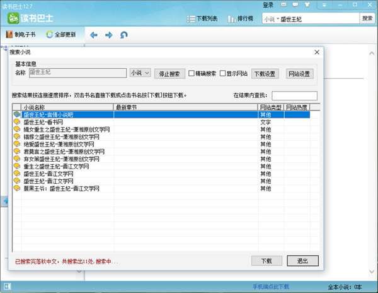The image size is (378, 293).
Task: Click the top 搜索 button
Action: pos(367,18)
